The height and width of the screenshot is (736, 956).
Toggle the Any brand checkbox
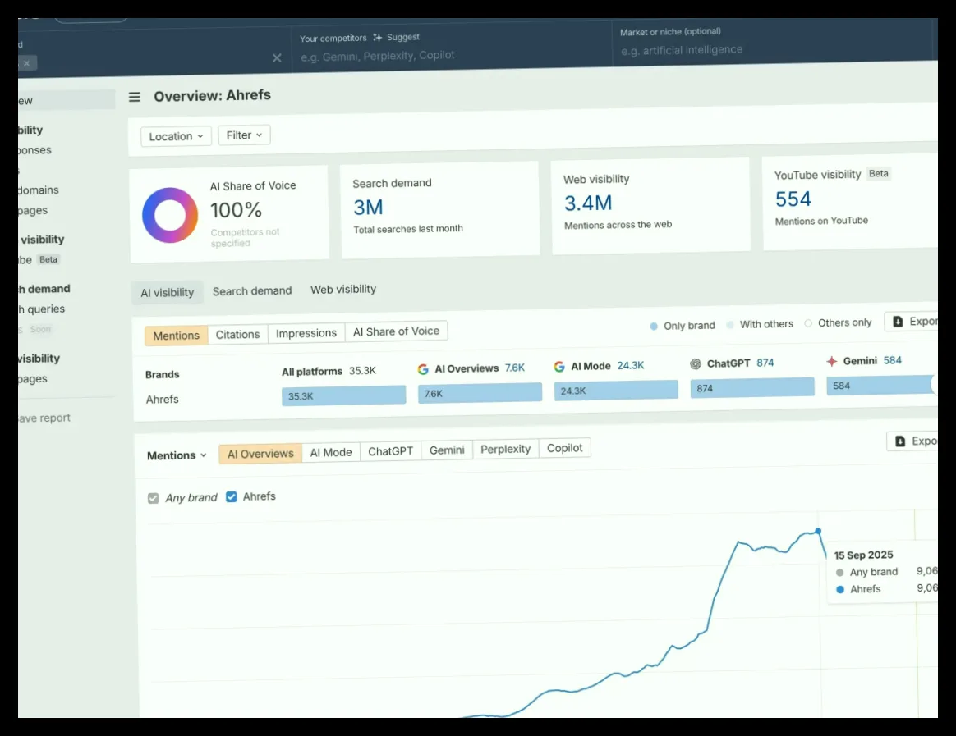click(x=153, y=498)
